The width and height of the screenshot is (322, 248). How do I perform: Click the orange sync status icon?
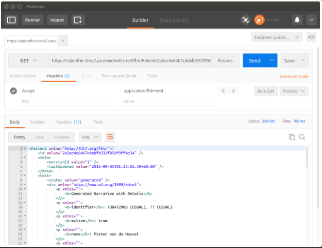pyautogui.click(x=260, y=20)
